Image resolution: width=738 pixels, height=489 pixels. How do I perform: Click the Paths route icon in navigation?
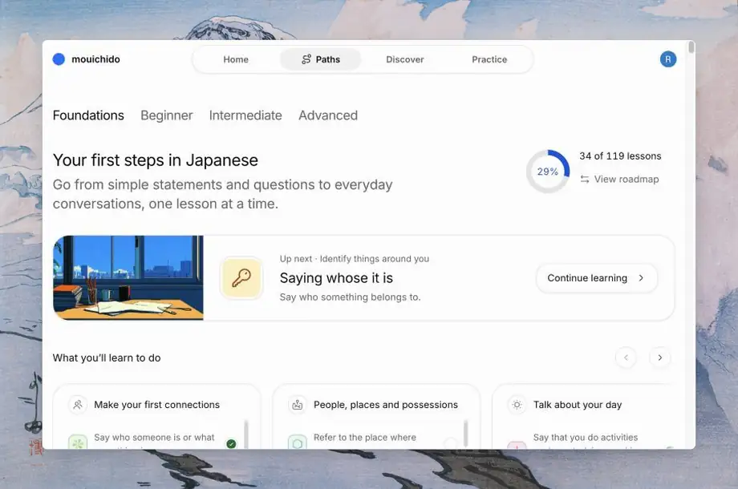(x=306, y=59)
